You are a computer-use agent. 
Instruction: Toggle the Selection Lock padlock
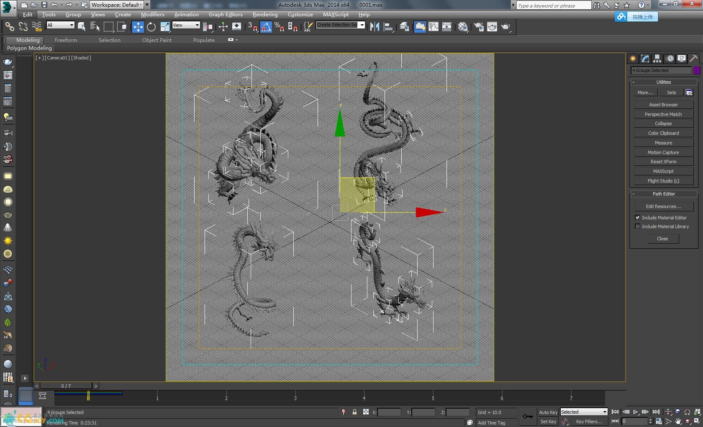pyautogui.click(x=354, y=412)
